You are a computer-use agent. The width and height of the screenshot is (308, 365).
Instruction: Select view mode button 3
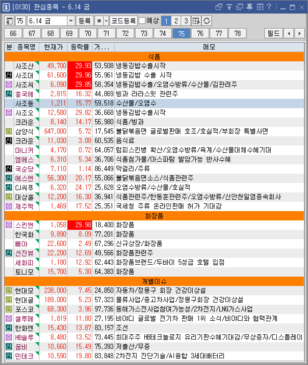(186, 21)
